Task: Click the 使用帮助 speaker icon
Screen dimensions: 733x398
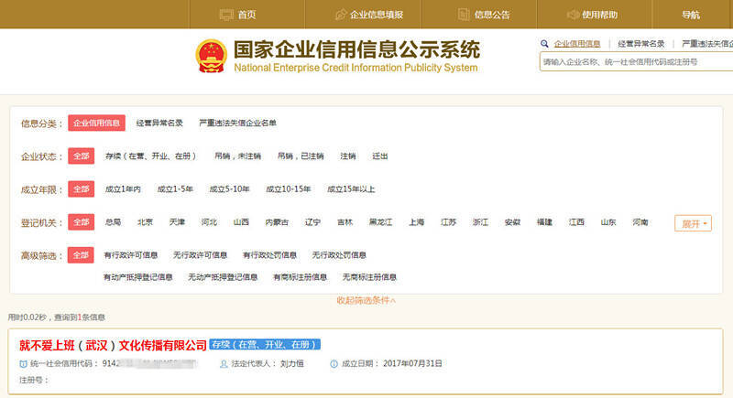Action: click(x=572, y=15)
